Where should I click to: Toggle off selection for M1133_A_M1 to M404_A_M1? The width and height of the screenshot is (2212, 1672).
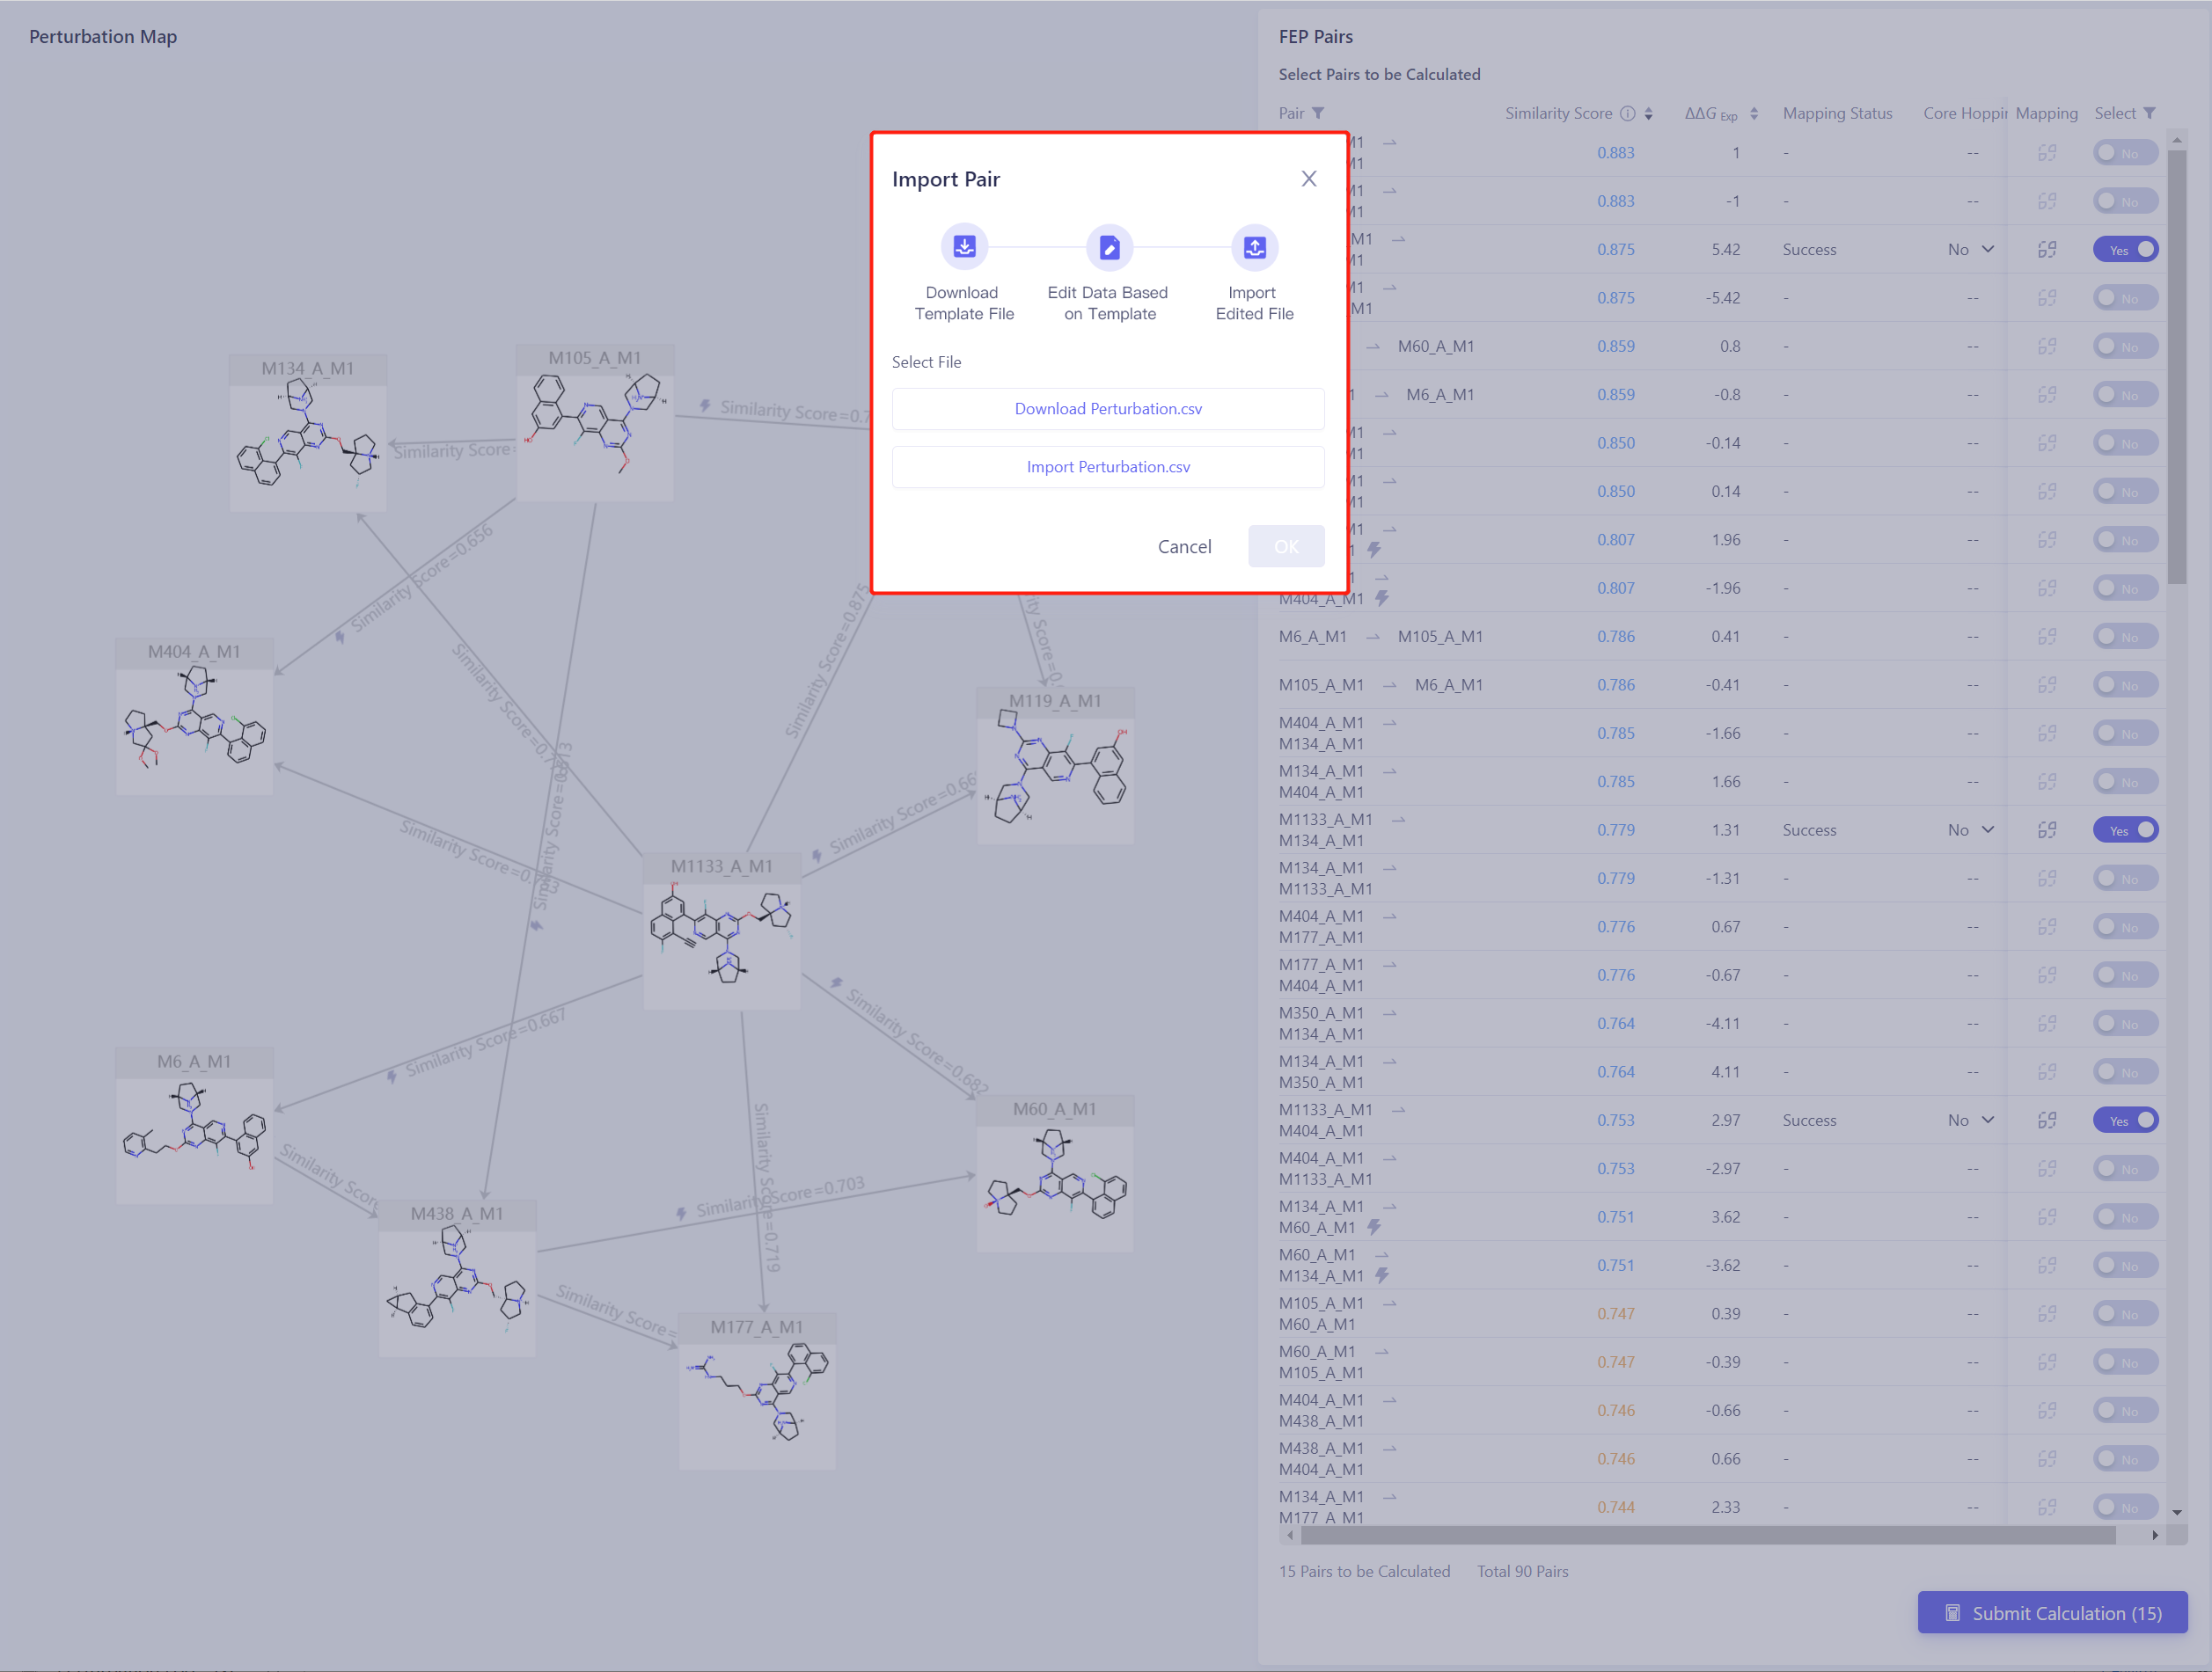pos(2125,1121)
